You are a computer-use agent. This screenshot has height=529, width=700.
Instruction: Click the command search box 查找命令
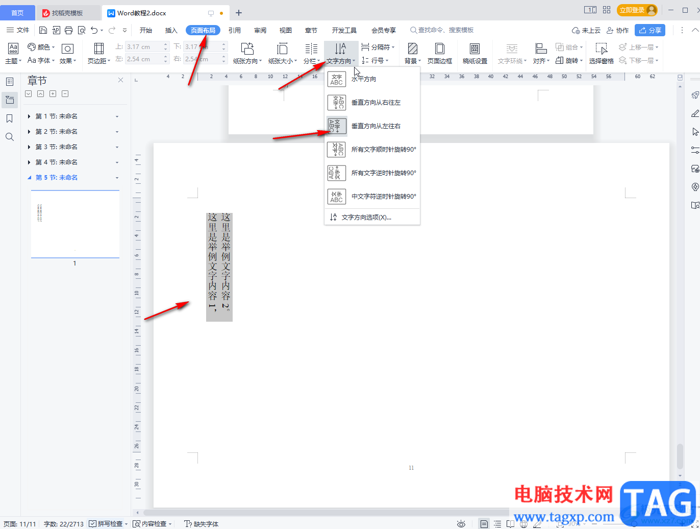(x=442, y=30)
